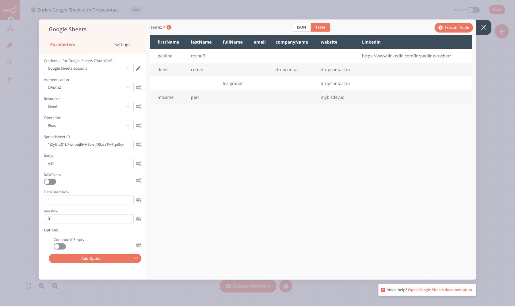Open Google Sheets documentation link

pos(440,290)
